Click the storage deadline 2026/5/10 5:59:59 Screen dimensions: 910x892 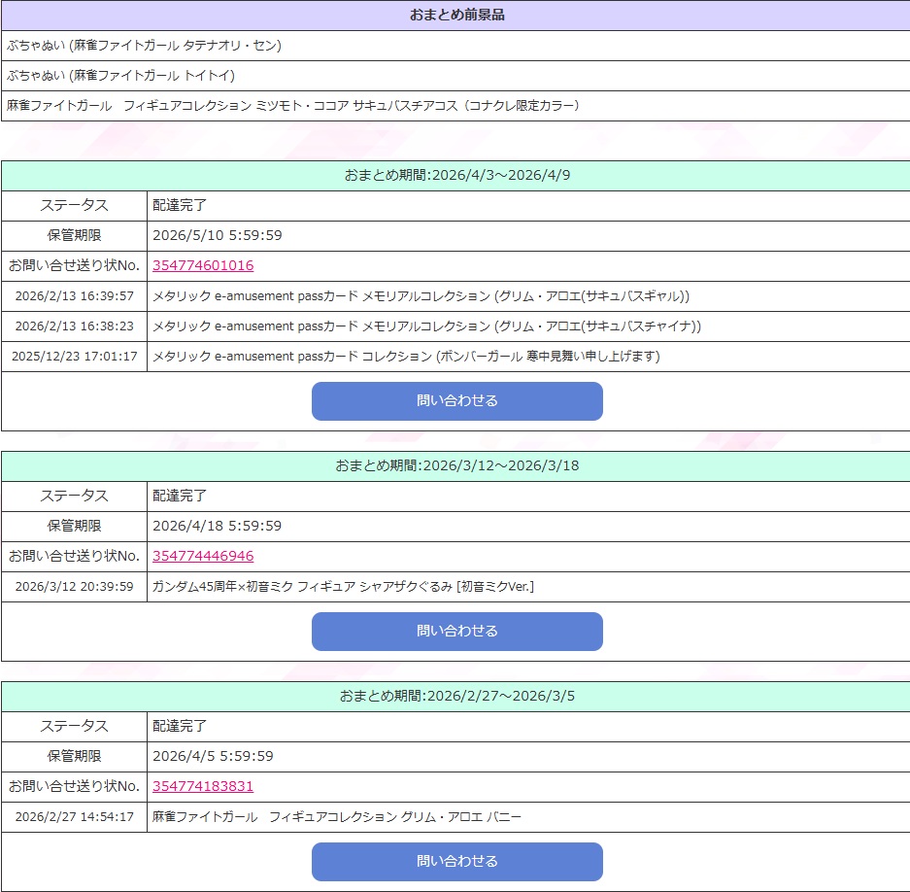[x=218, y=235]
